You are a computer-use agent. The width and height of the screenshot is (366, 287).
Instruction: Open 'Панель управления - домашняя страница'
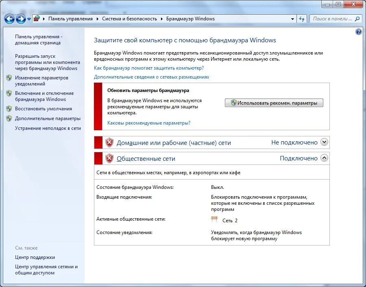point(39,40)
